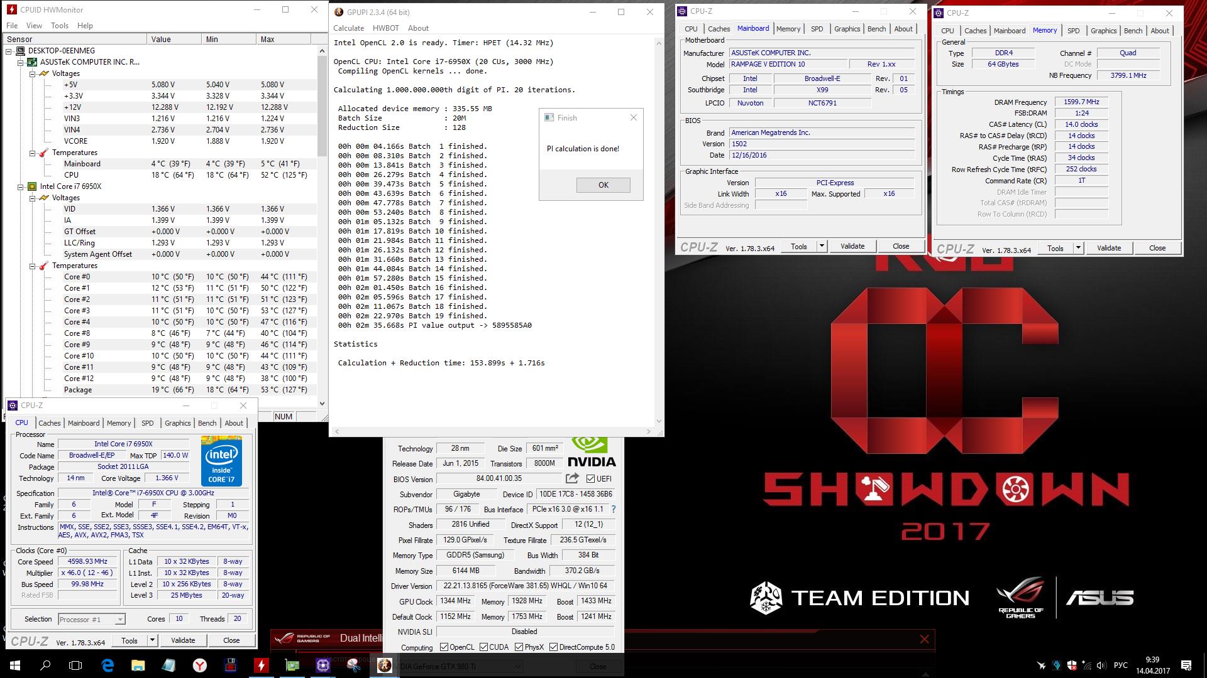Viewport: 1207px width, 678px height.
Task: Open taskbar search magnifier
Action: [x=45, y=665]
